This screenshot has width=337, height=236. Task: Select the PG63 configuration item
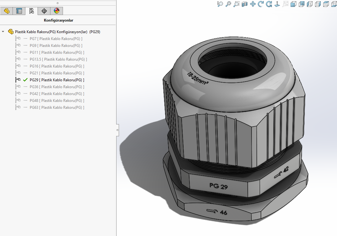(x=57, y=108)
